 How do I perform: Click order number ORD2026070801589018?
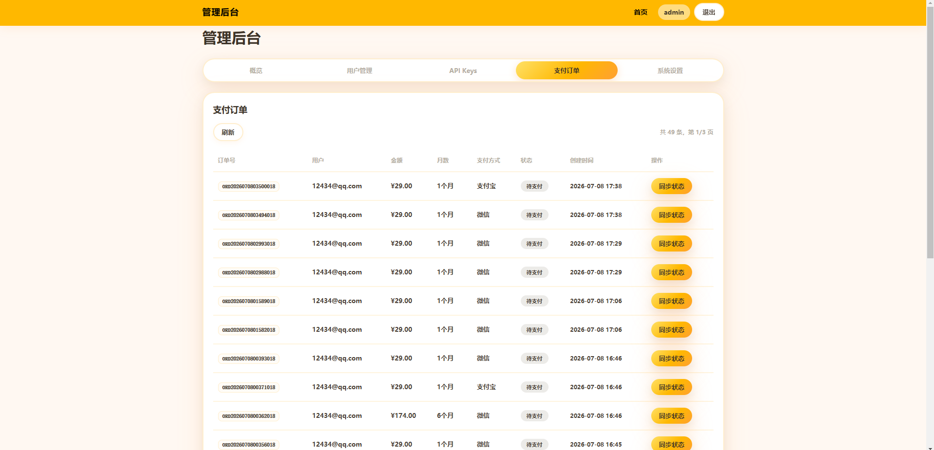coord(249,301)
